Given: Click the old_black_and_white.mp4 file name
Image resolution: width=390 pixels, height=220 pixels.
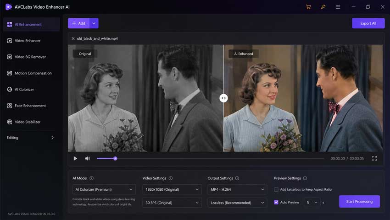Looking at the screenshot, I should [x=97, y=38].
